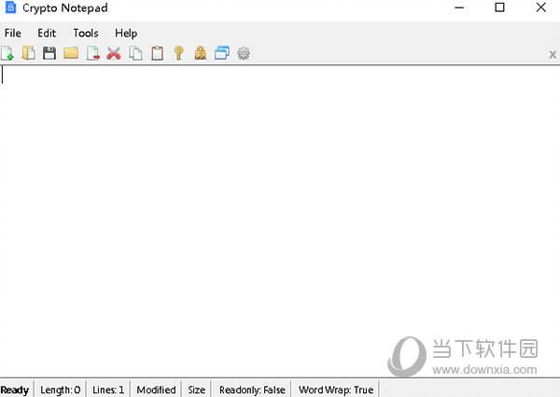Click the 'Lines: 1' status entry
The image size is (560, 397).
(x=108, y=390)
